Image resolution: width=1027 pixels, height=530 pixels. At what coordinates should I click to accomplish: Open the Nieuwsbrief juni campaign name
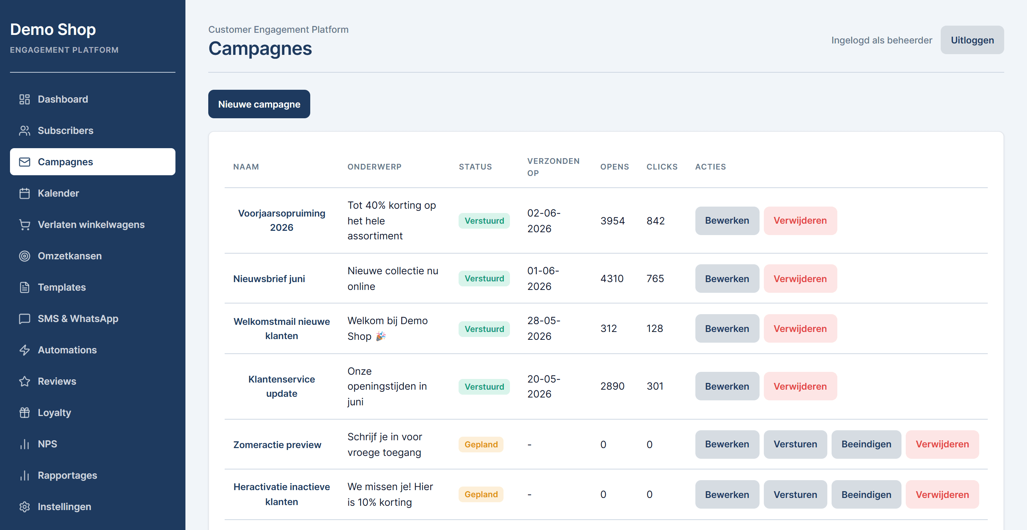pos(269,279)
